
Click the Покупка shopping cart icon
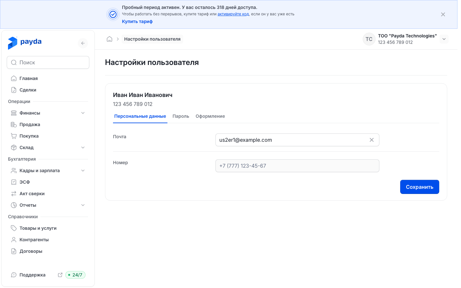[14, 136]
